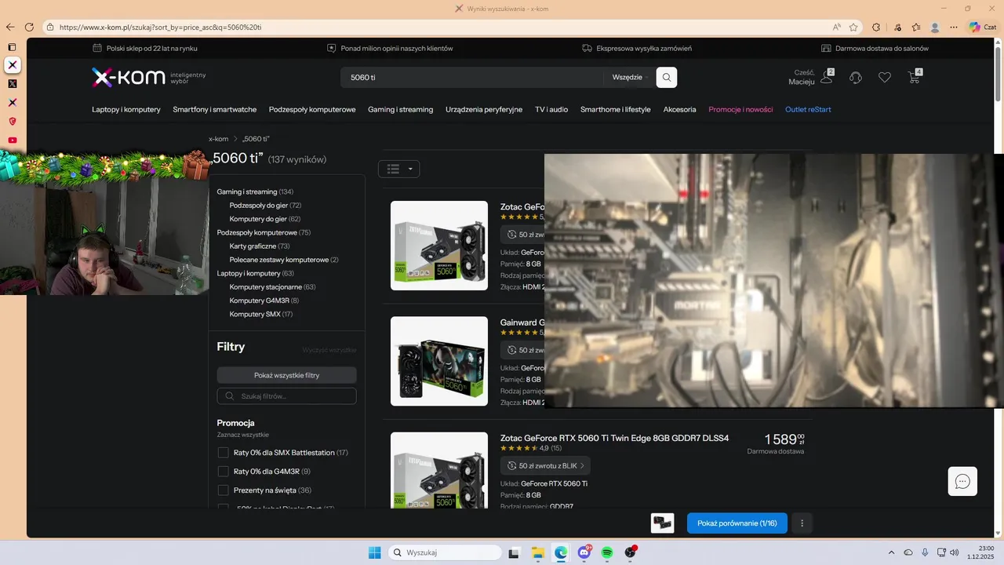Viewport: 1004px width, 565px height.
Task: Click the Task View taskbar icon
Action: click(x=514, y=552)
